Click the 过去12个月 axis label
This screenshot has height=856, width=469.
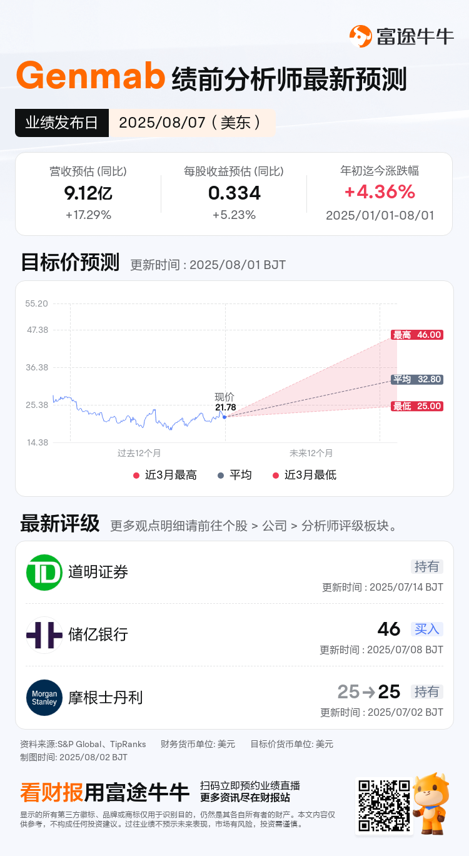click(139, 453)
